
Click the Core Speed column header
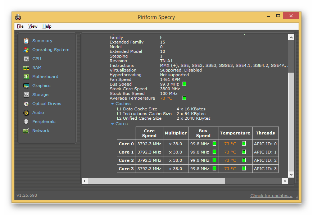[x=149, y=133]
